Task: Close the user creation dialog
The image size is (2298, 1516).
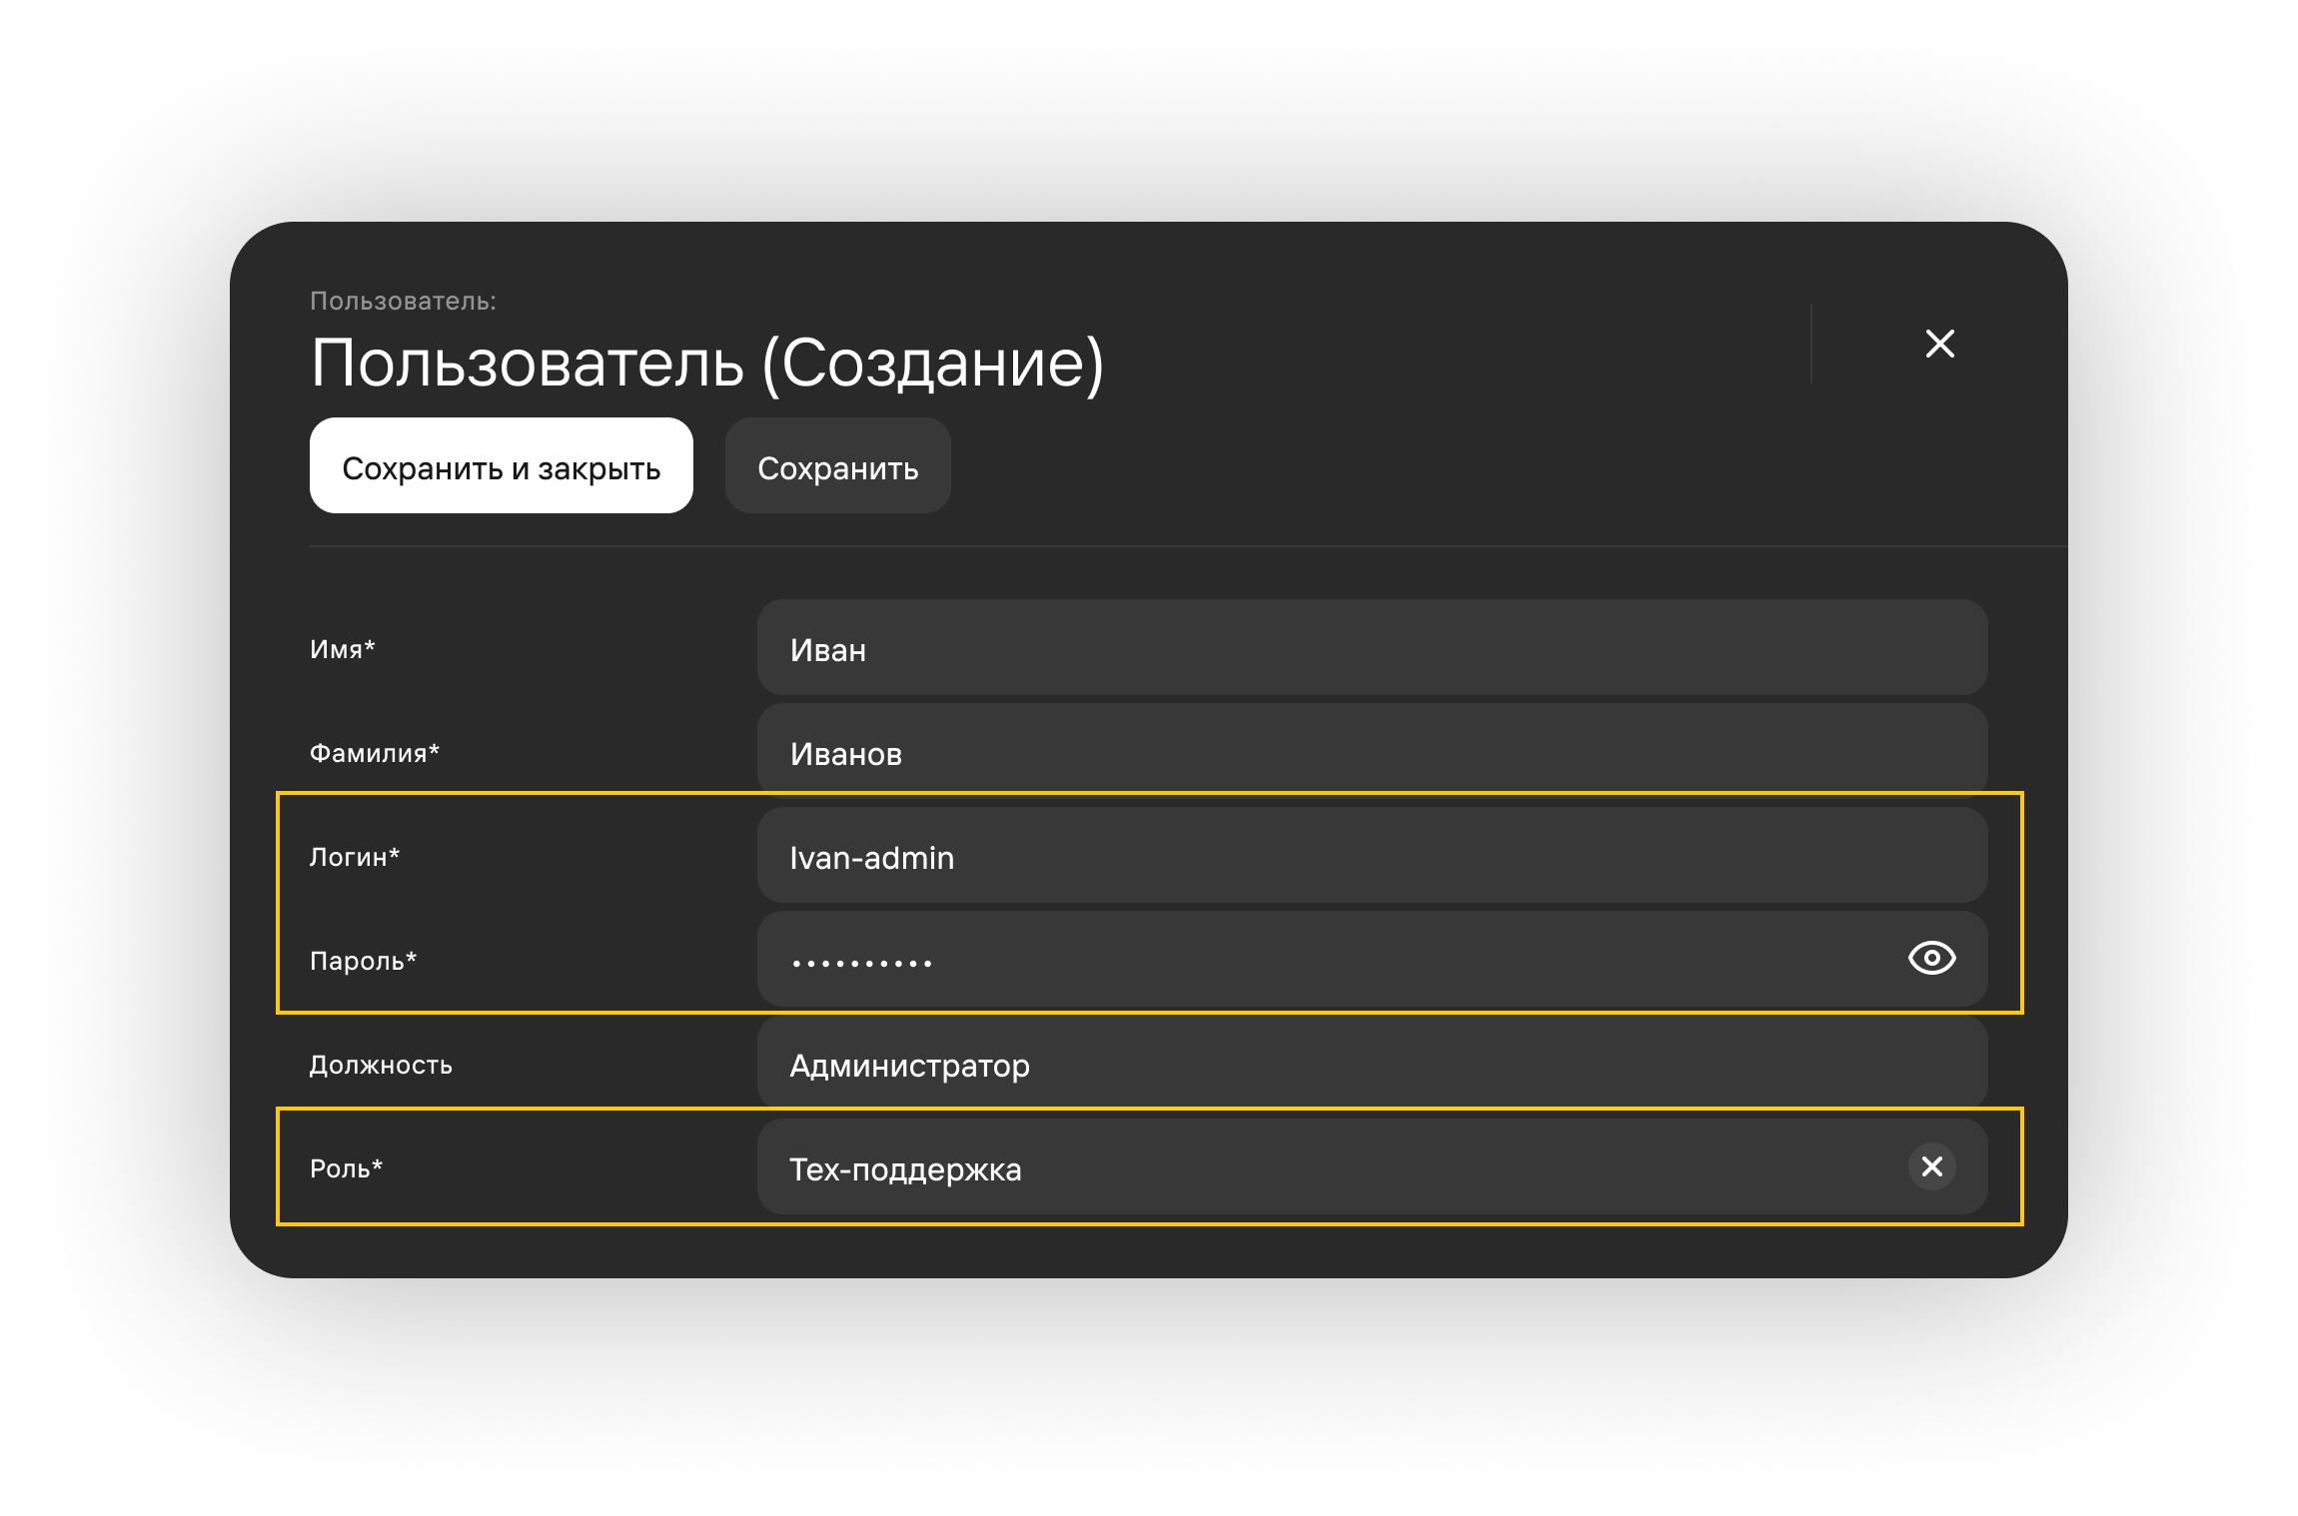Action: (1939, 344)
